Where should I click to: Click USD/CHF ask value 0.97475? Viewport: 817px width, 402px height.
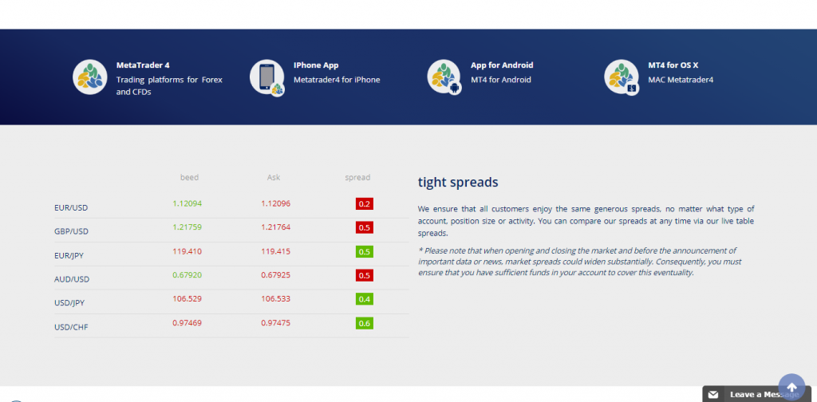275,323
